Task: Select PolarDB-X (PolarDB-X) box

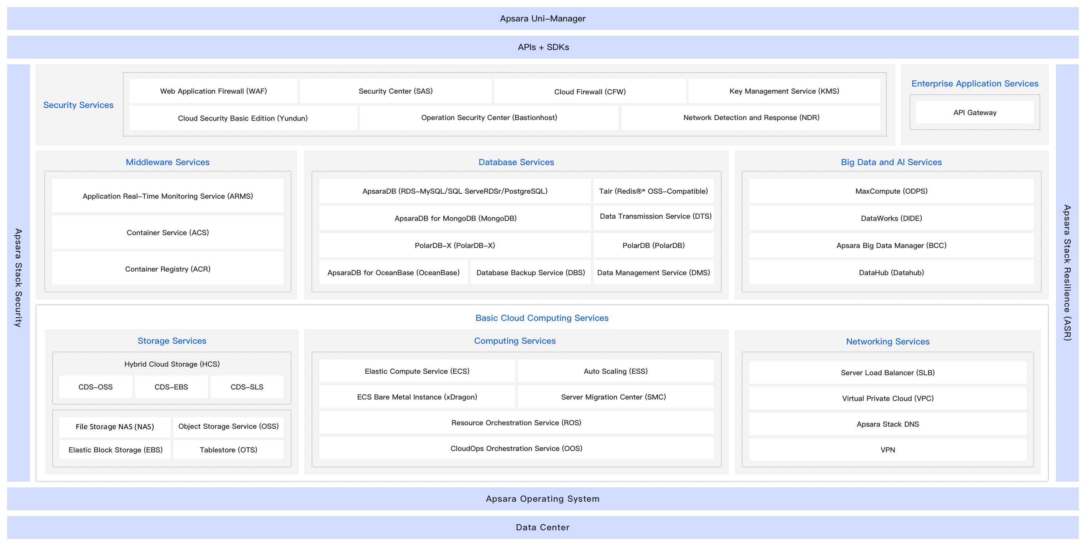Action: coord(454,245)
